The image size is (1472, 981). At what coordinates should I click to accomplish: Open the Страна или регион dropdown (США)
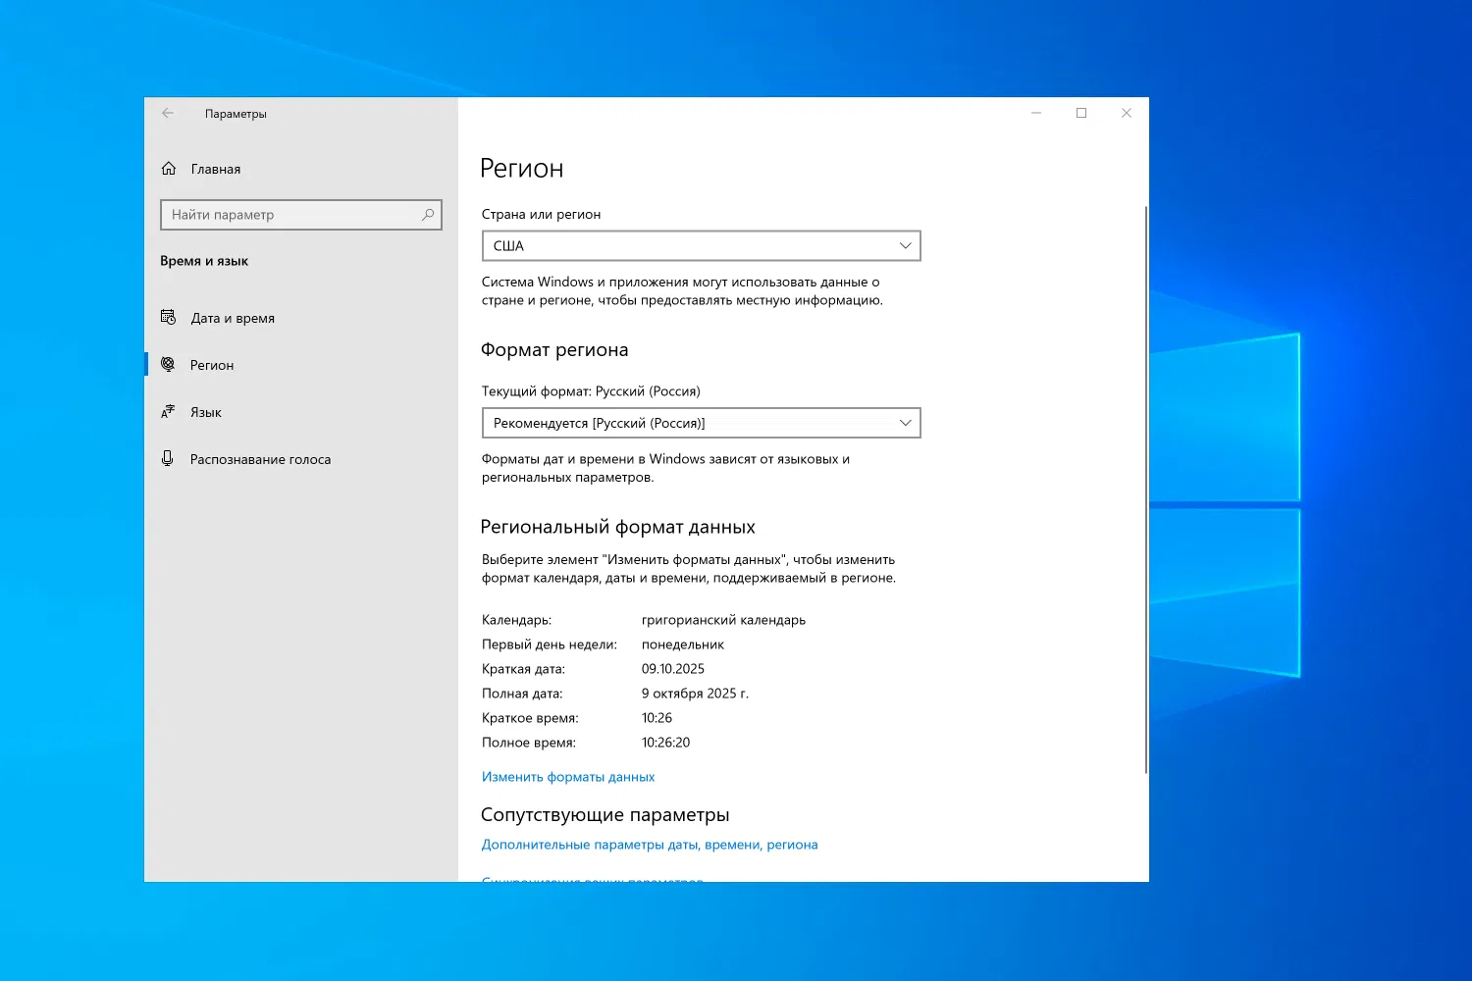point(702,245)
